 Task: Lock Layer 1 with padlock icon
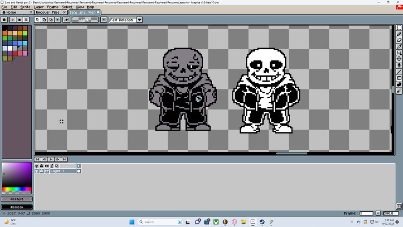[x=42, y=171]
